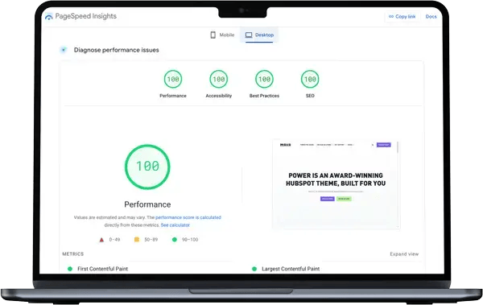
Task: Switch to the Desktop tab
Action: coord(259,35)
